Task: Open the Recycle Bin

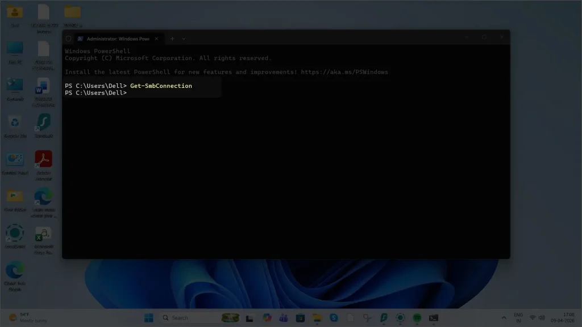Action: [14, 121]
